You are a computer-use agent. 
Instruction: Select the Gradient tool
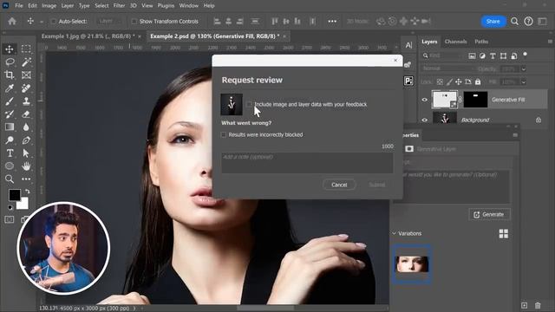[10, 127]
